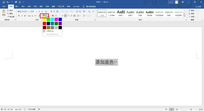Pick the yellow highlight color swatch

44,19
